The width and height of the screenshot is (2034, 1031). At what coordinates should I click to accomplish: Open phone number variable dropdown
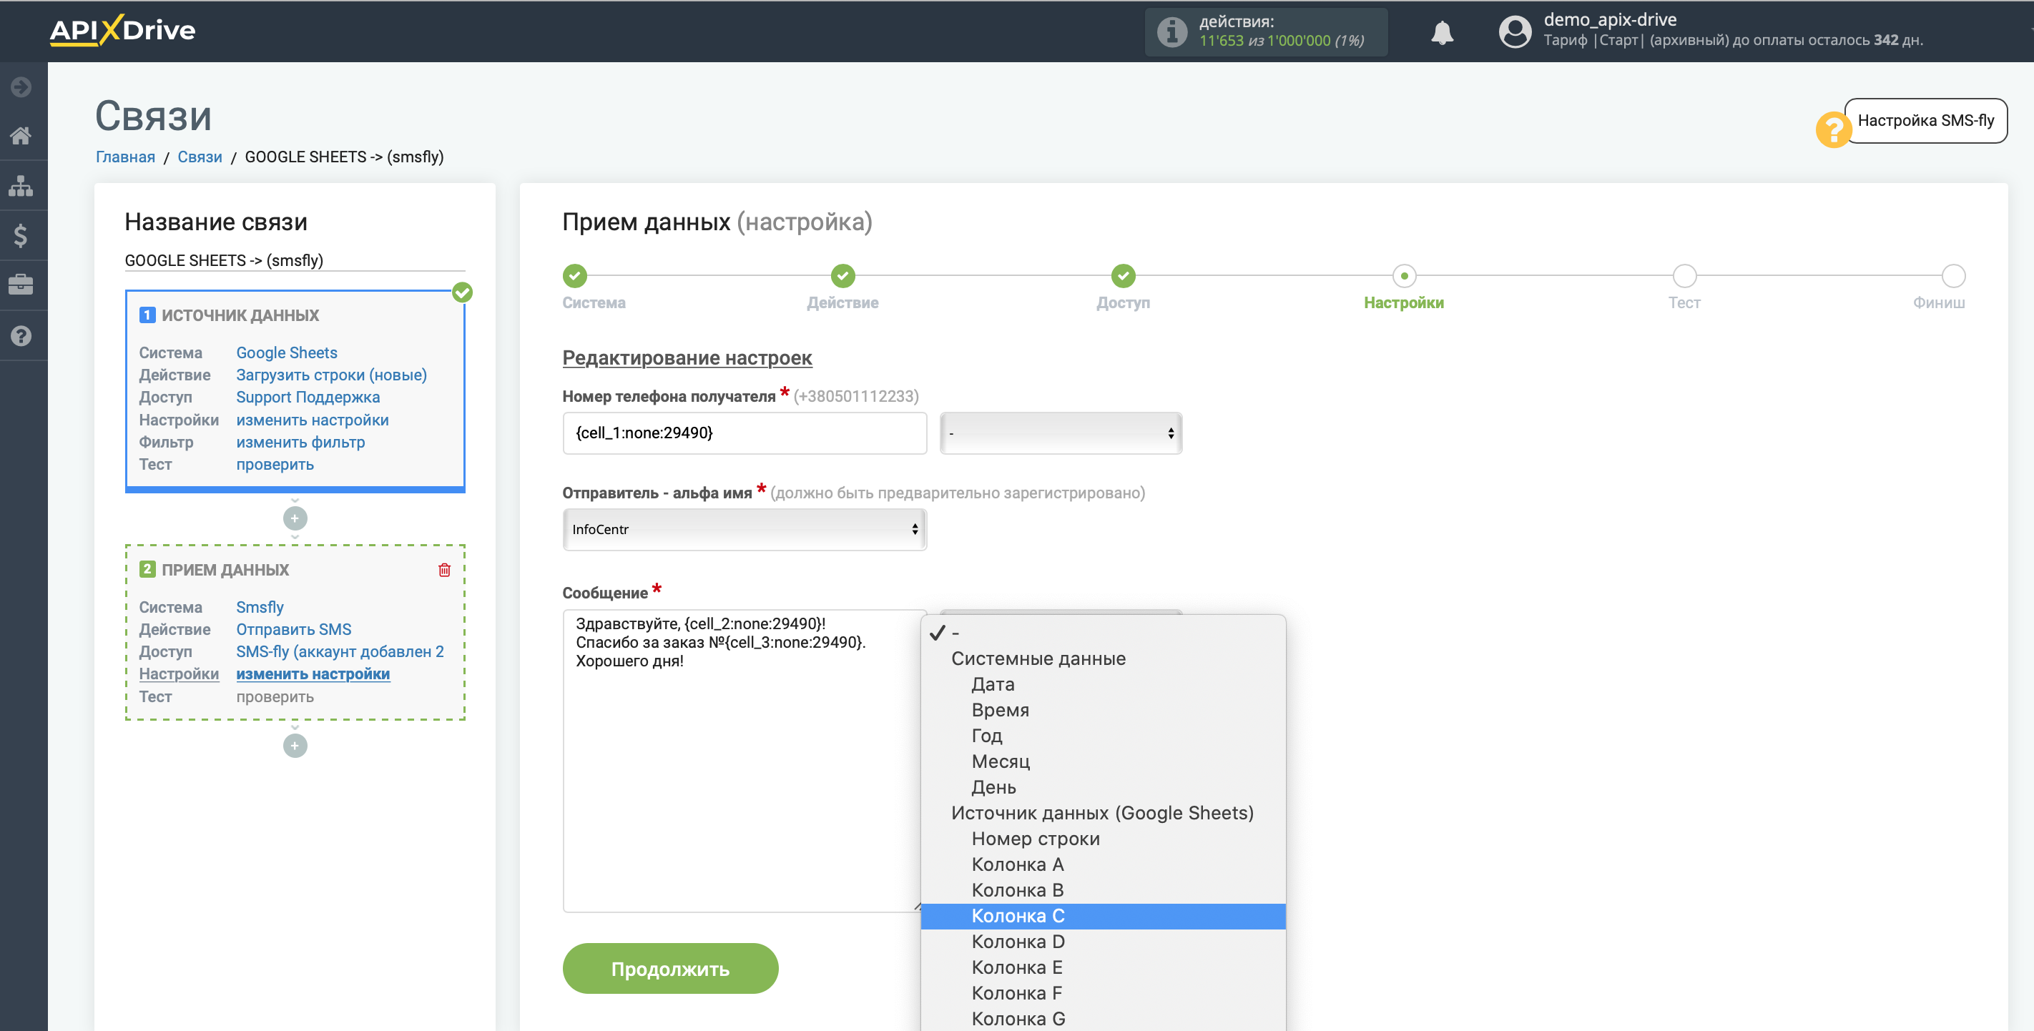pyautogui.click(x=1061, y=433)
